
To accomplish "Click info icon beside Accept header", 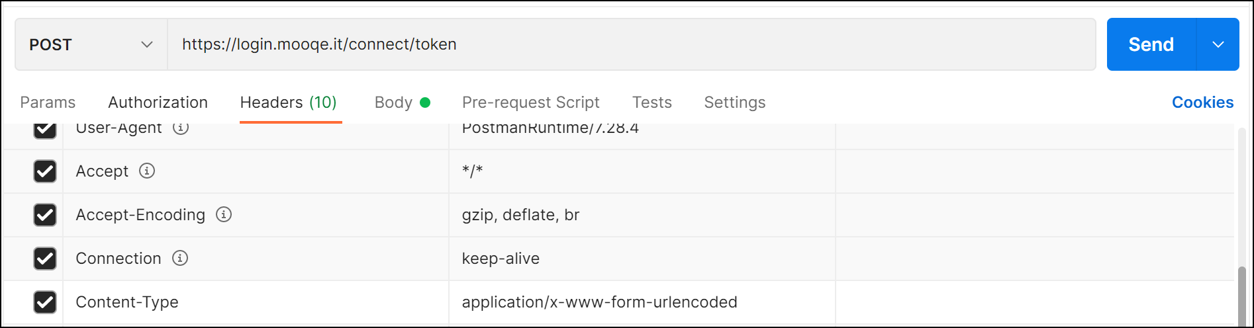I will click(x=147, y=171).
